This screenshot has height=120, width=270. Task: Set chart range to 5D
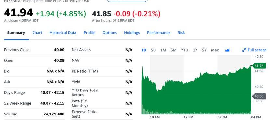(x=153, y=50)
